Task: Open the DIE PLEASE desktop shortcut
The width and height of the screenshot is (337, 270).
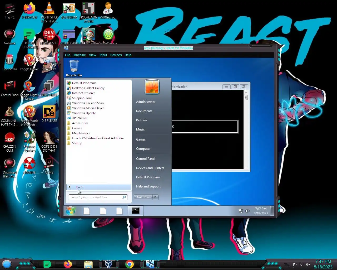Action: tap(49, 114)
